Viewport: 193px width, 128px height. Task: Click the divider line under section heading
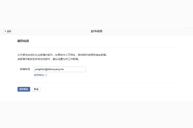pyautogui.click(x=96, y=47)
